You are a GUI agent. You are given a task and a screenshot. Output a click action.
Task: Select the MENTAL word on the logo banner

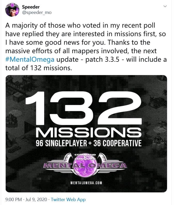click(65, 165)
